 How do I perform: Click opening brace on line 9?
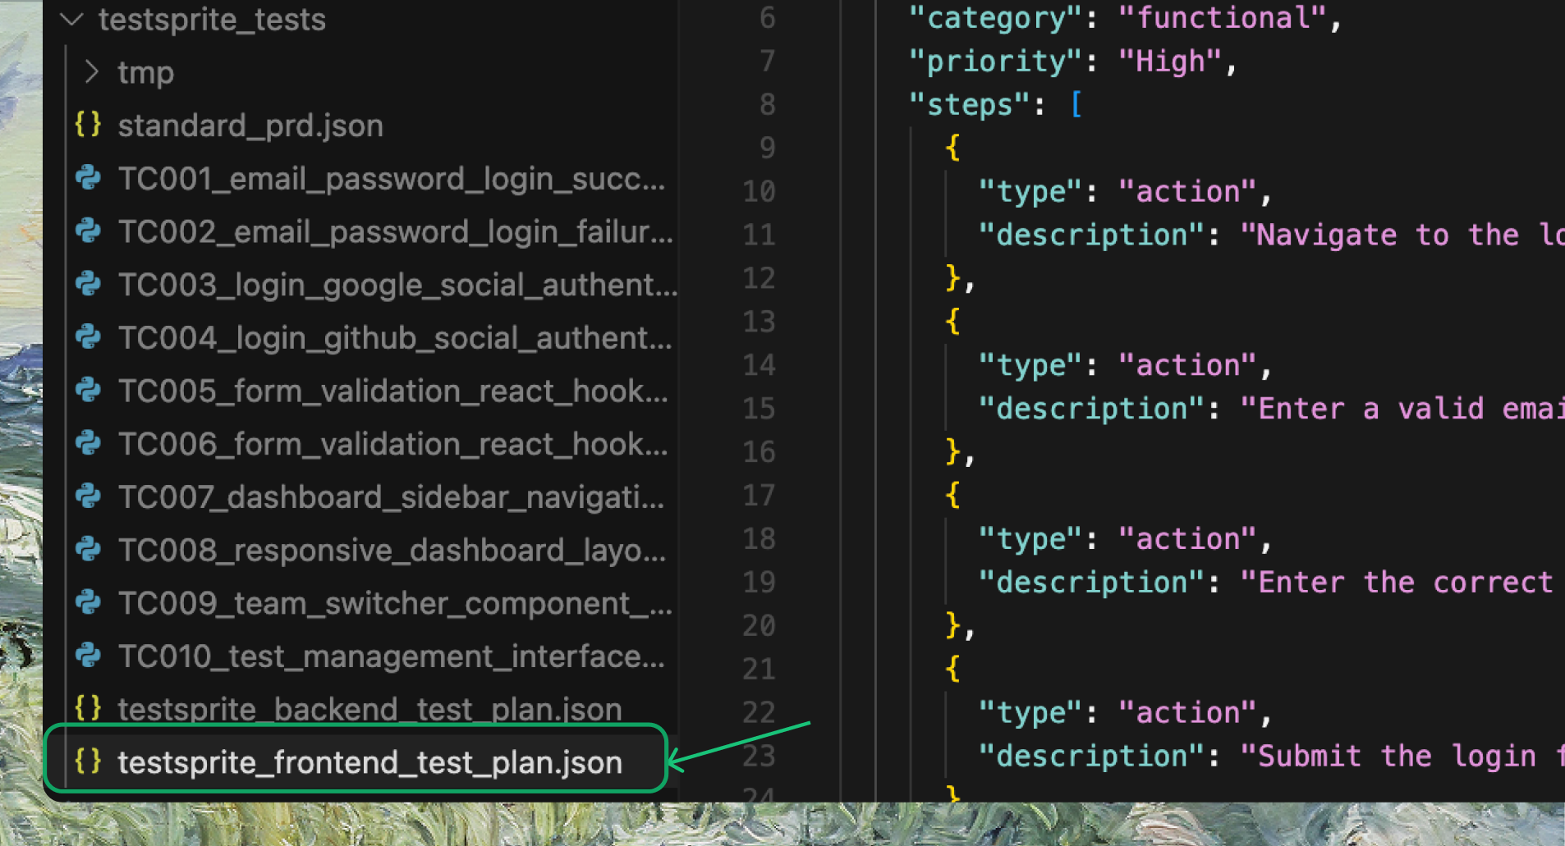coord(952,149)
